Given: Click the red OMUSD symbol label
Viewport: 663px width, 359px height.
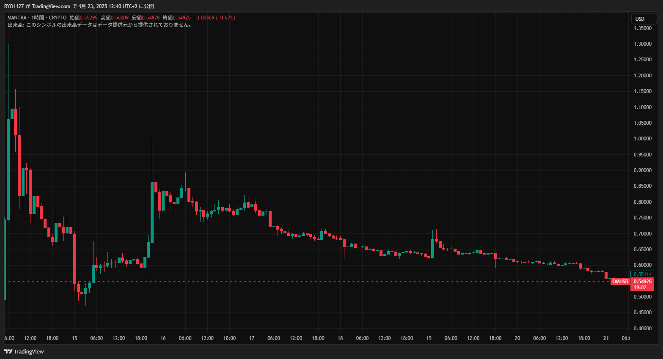Looking at the screenshot, I should (x=620, y=282).
